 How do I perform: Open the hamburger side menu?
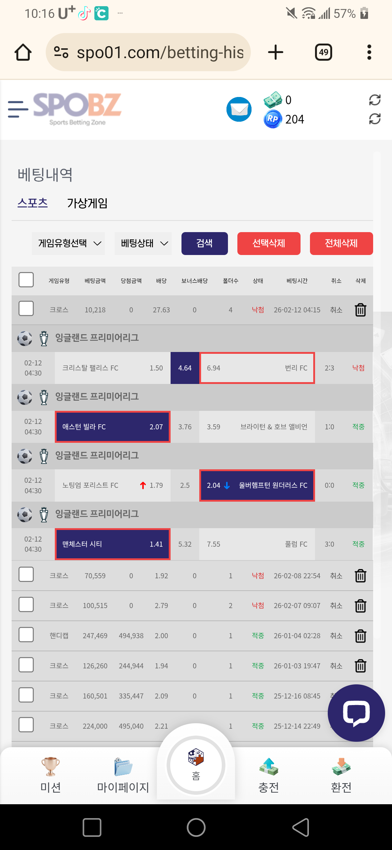pyautogui.click(x=18, y=109)
